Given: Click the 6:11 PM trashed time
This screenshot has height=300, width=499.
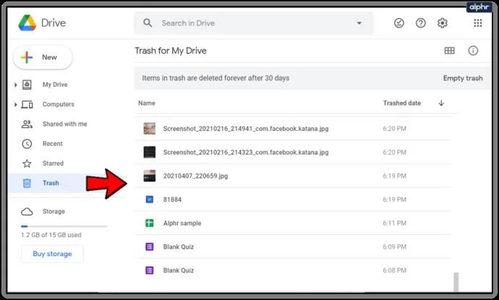Looking at the screenshot, I should (395, 223).
